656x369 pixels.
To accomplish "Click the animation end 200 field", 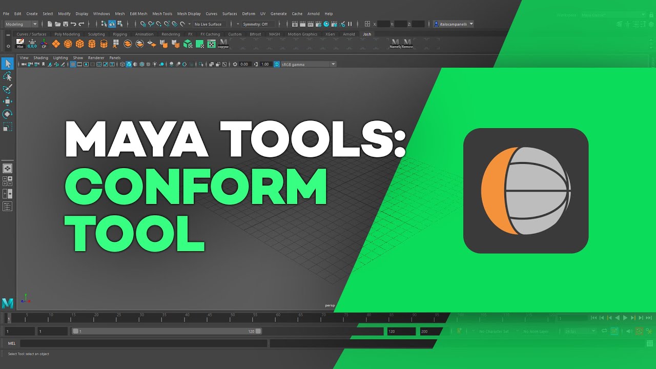I will [430, 332].
